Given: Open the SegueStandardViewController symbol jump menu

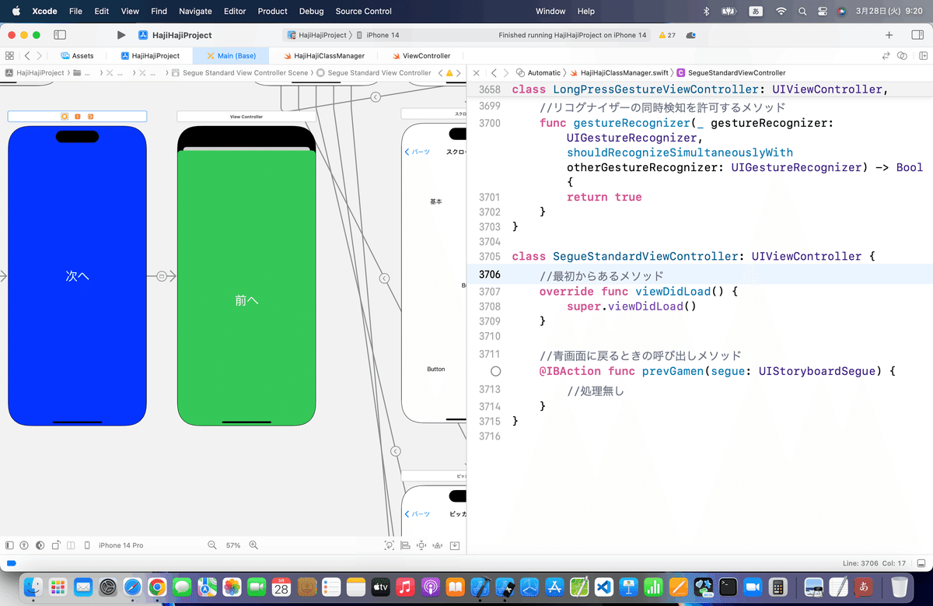Looking at the screenshot, I should pos(731,72).
